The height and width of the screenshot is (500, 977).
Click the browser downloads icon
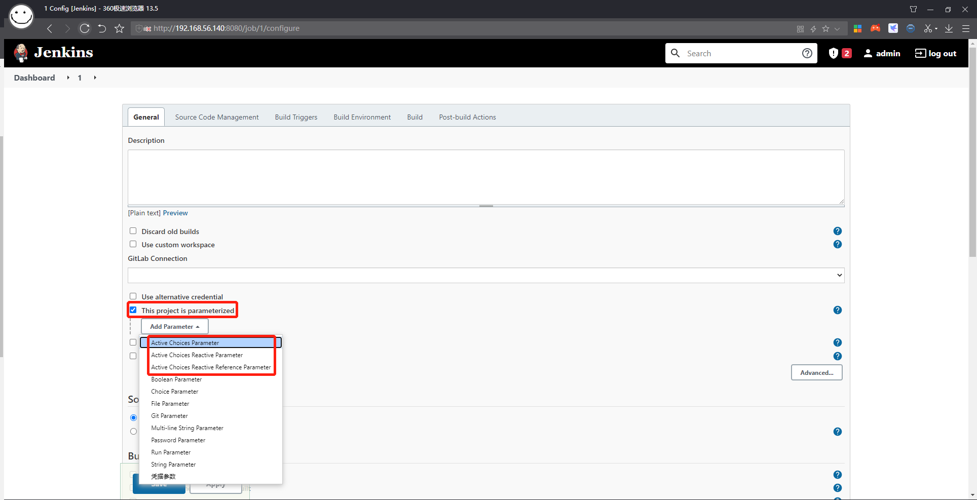pos(949,28)
